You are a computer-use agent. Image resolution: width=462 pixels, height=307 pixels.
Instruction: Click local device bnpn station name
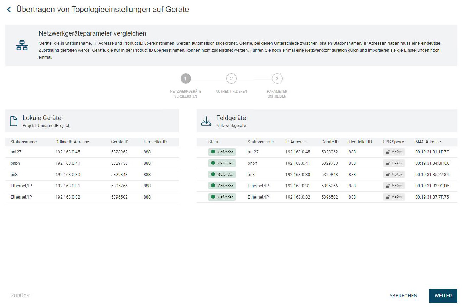pyautogui.click(x=15, y=163)
